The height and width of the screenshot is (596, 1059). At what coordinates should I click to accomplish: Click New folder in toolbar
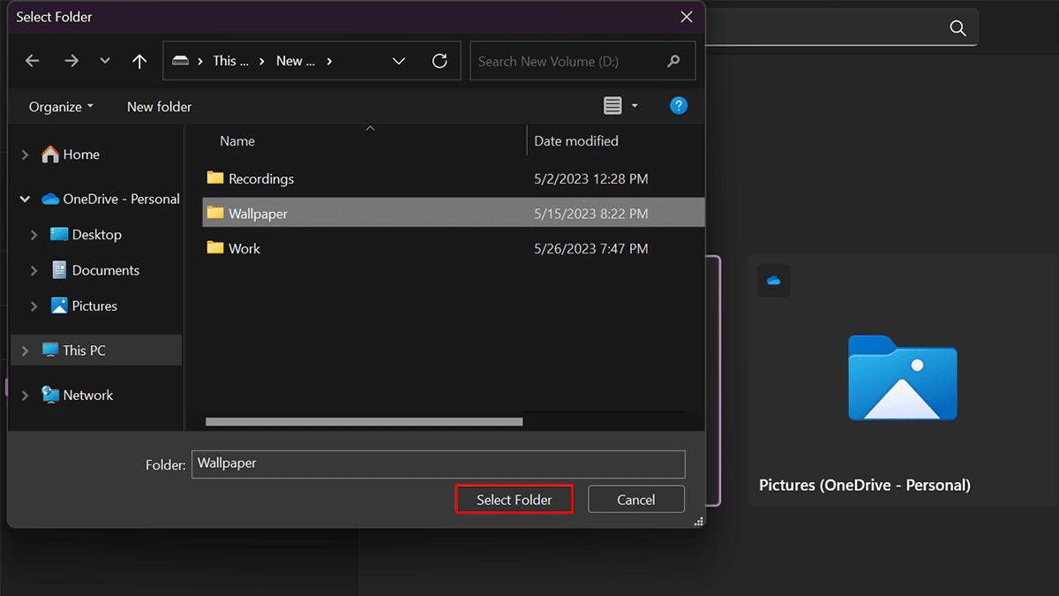pos(159,107)
